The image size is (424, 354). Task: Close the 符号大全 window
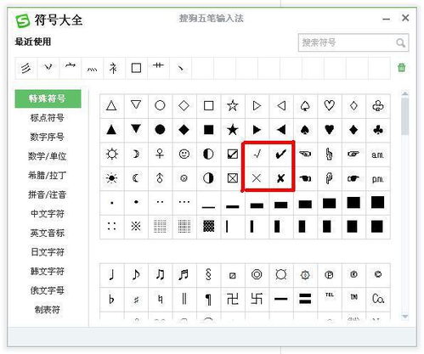click(x=405, y=18)
